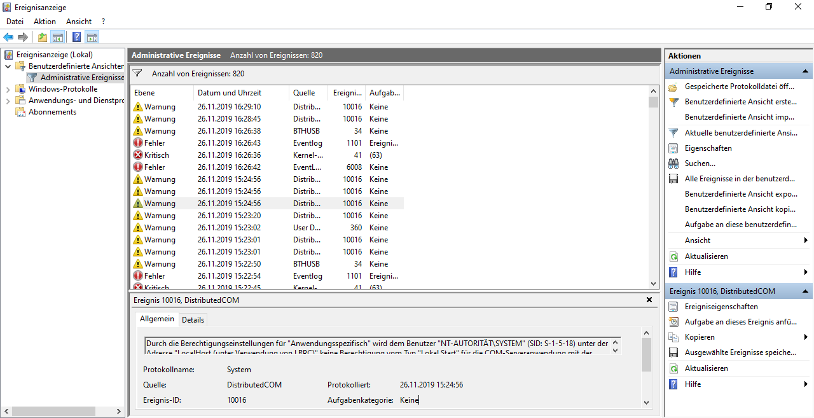Click the event list vertical scrollbar thumb
Viewport: 814px width, 418px height.
[x=653, y=102]
